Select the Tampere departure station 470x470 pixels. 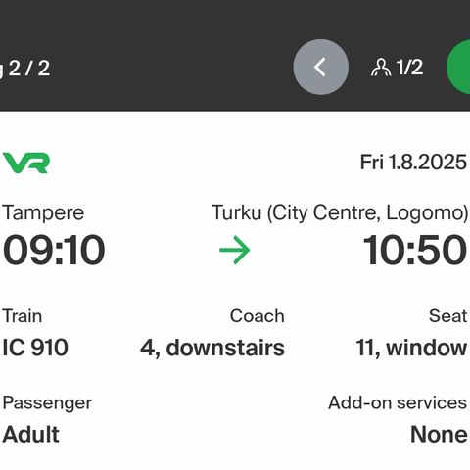point(43,212)
